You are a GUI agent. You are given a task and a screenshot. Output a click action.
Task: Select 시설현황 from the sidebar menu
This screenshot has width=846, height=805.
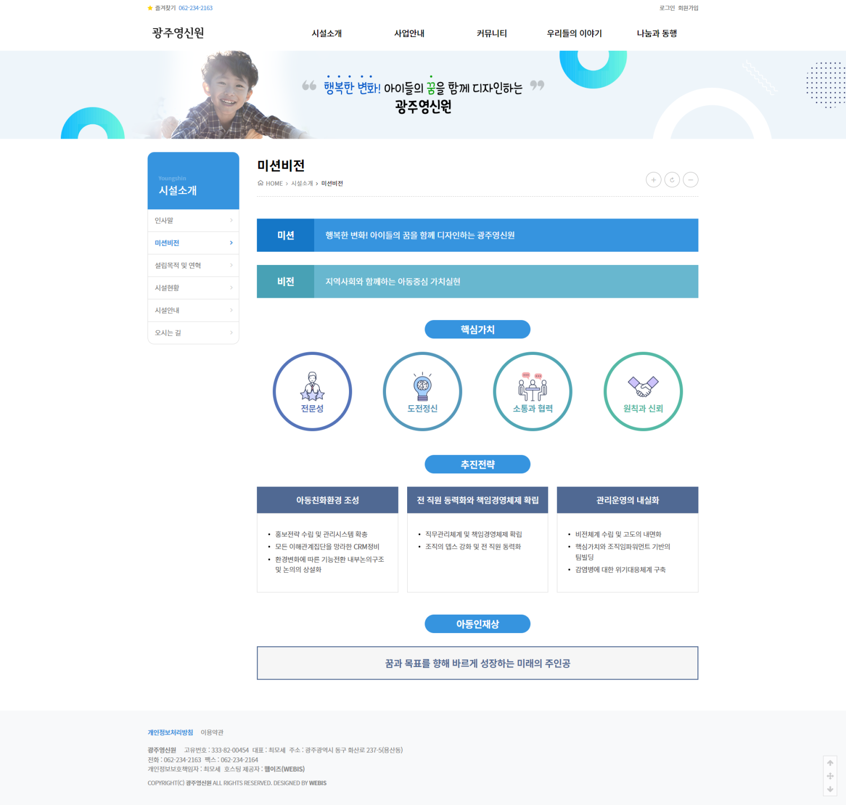click(193, 288)
